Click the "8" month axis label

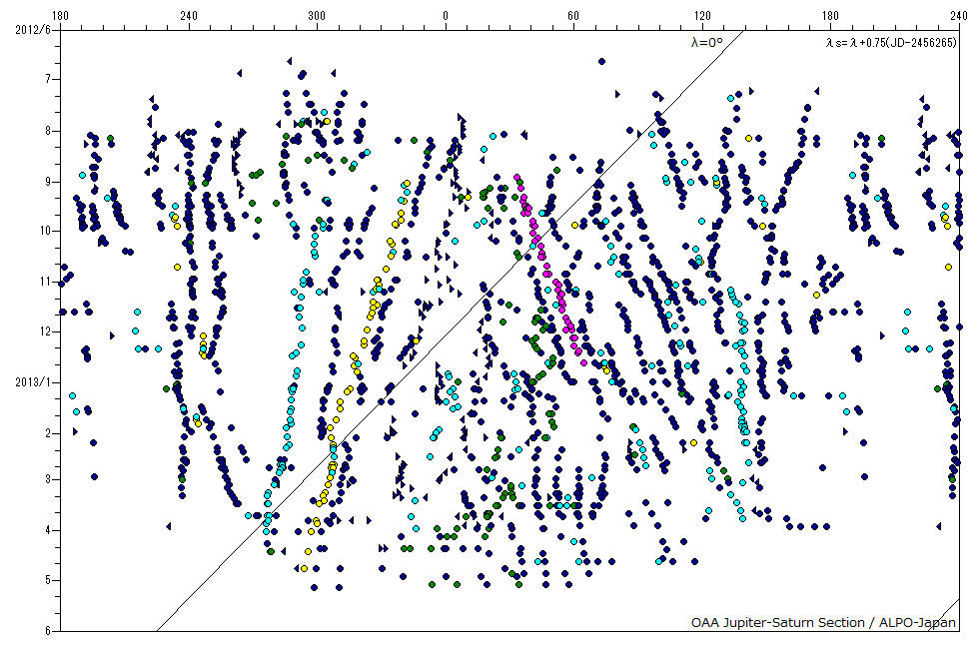click(48, 131)
